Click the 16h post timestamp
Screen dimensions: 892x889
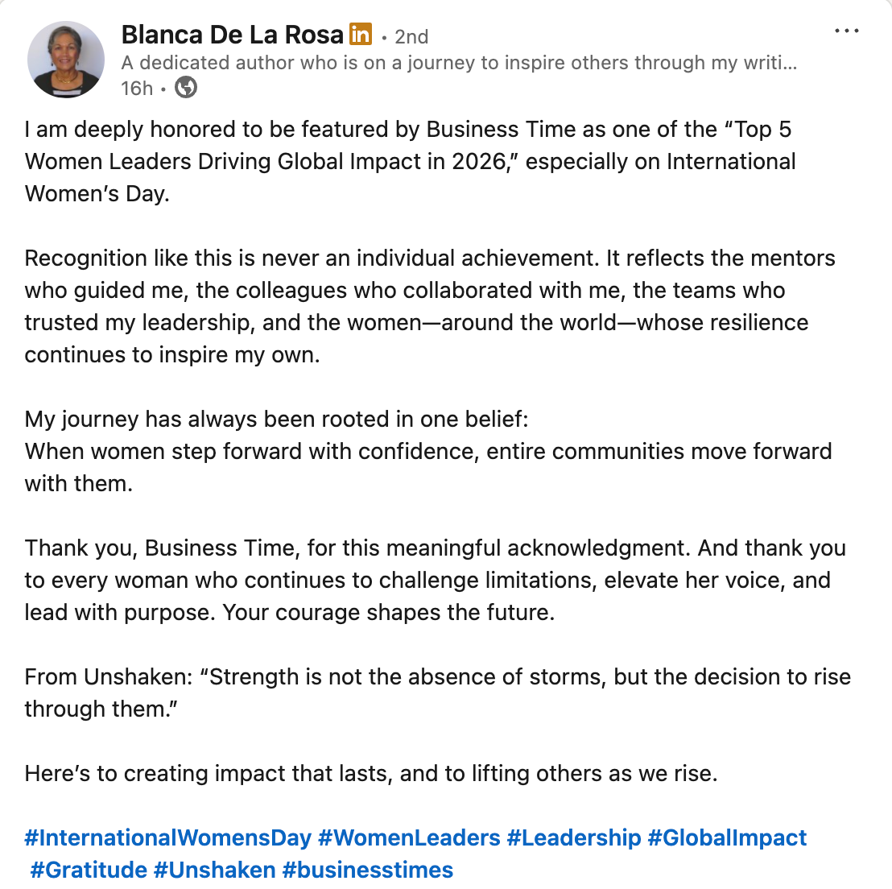136,88
